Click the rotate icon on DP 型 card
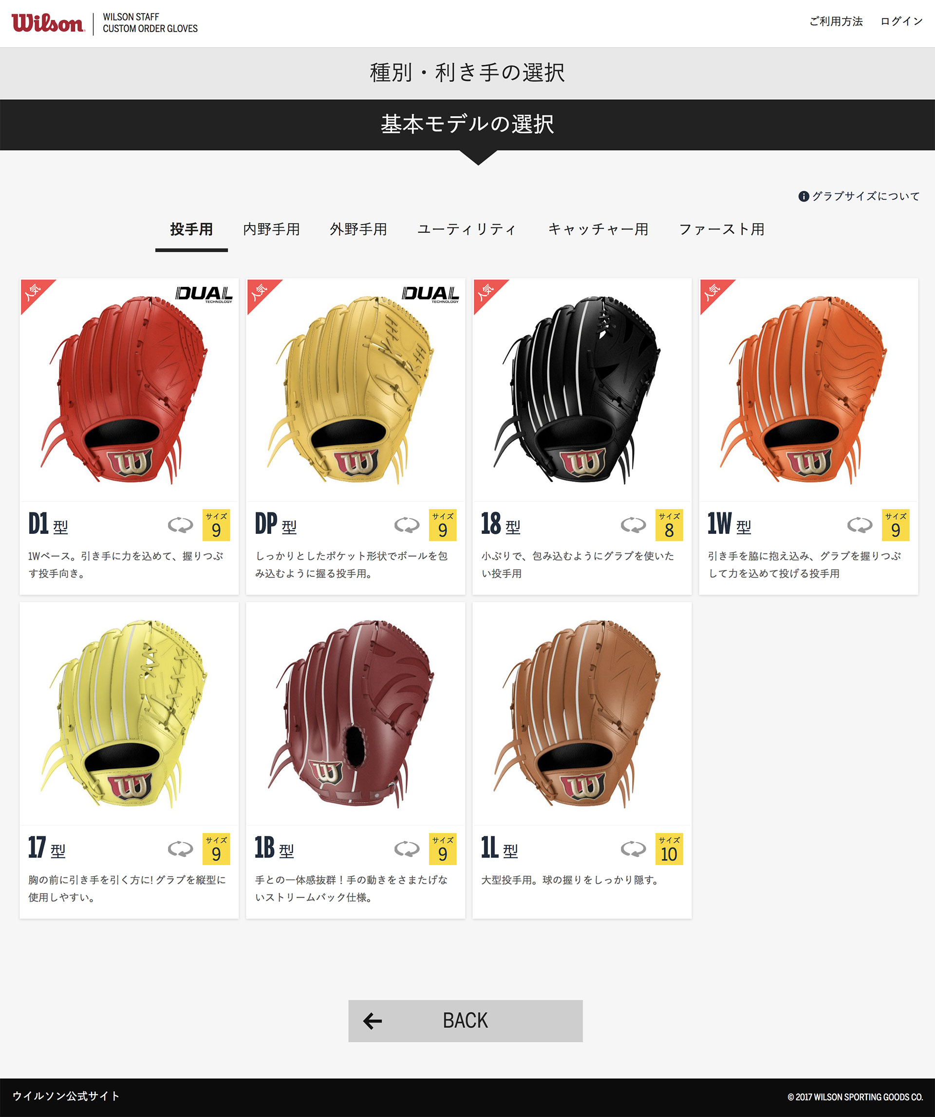This screenshot has height=1117, width=935. pyautogui.click(x=407, y=525)
